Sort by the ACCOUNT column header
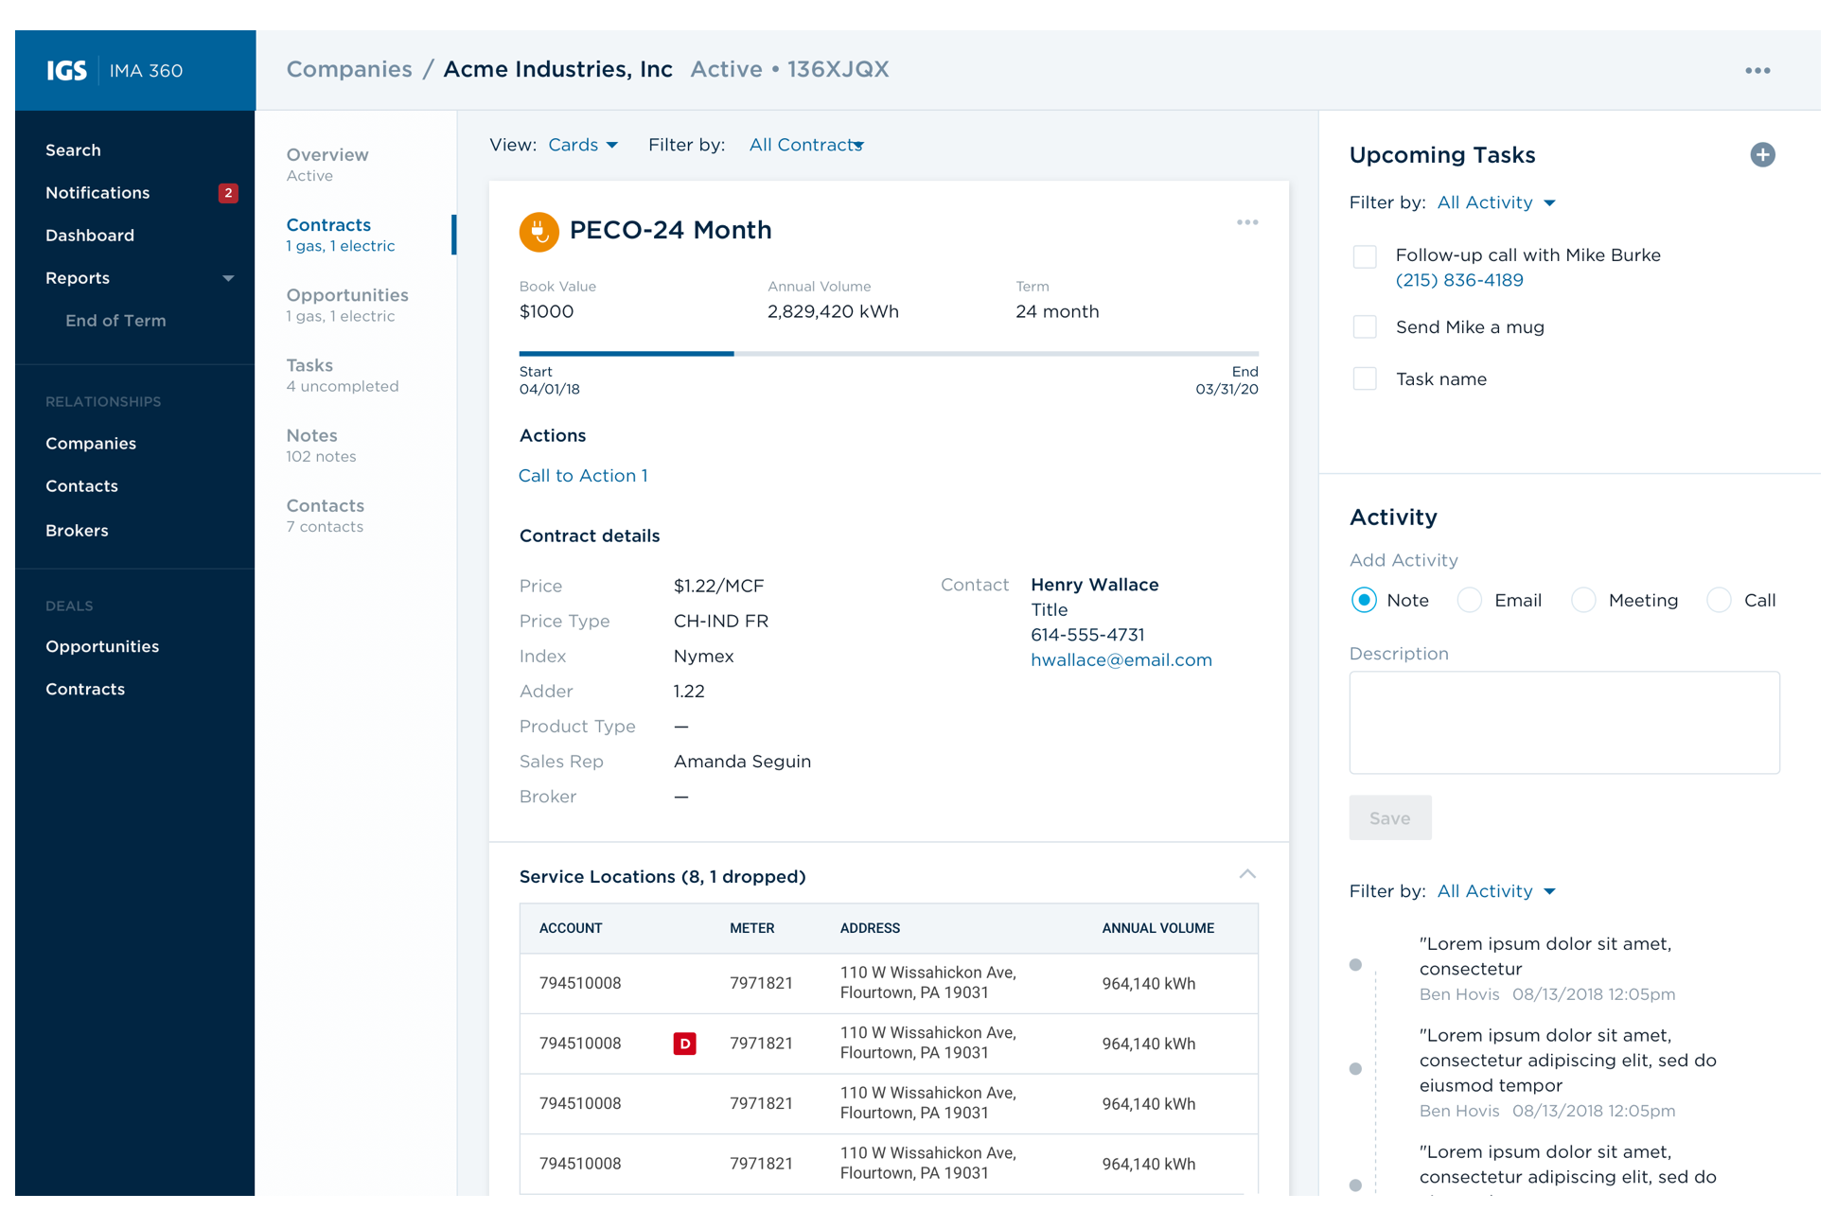The width and height of the screenshot is (1836, 1211). point(571,928)
